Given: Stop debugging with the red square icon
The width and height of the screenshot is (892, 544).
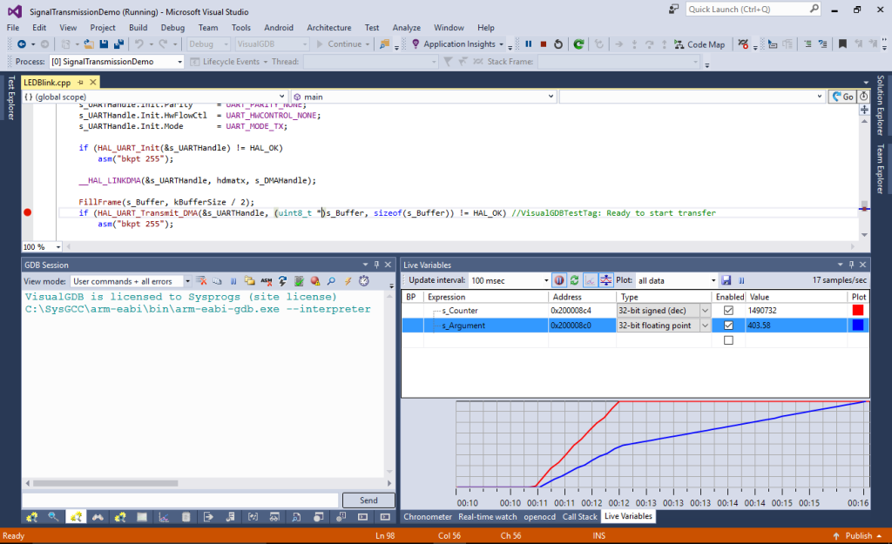Looking at the screenshot, I should (544, 44).
